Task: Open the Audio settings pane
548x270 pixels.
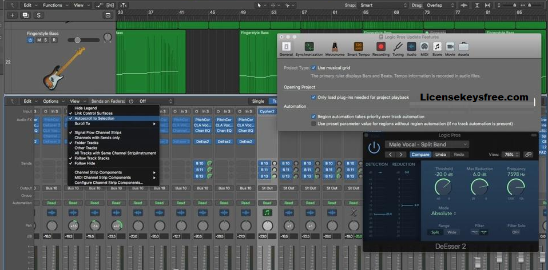Action: [411, 49]
